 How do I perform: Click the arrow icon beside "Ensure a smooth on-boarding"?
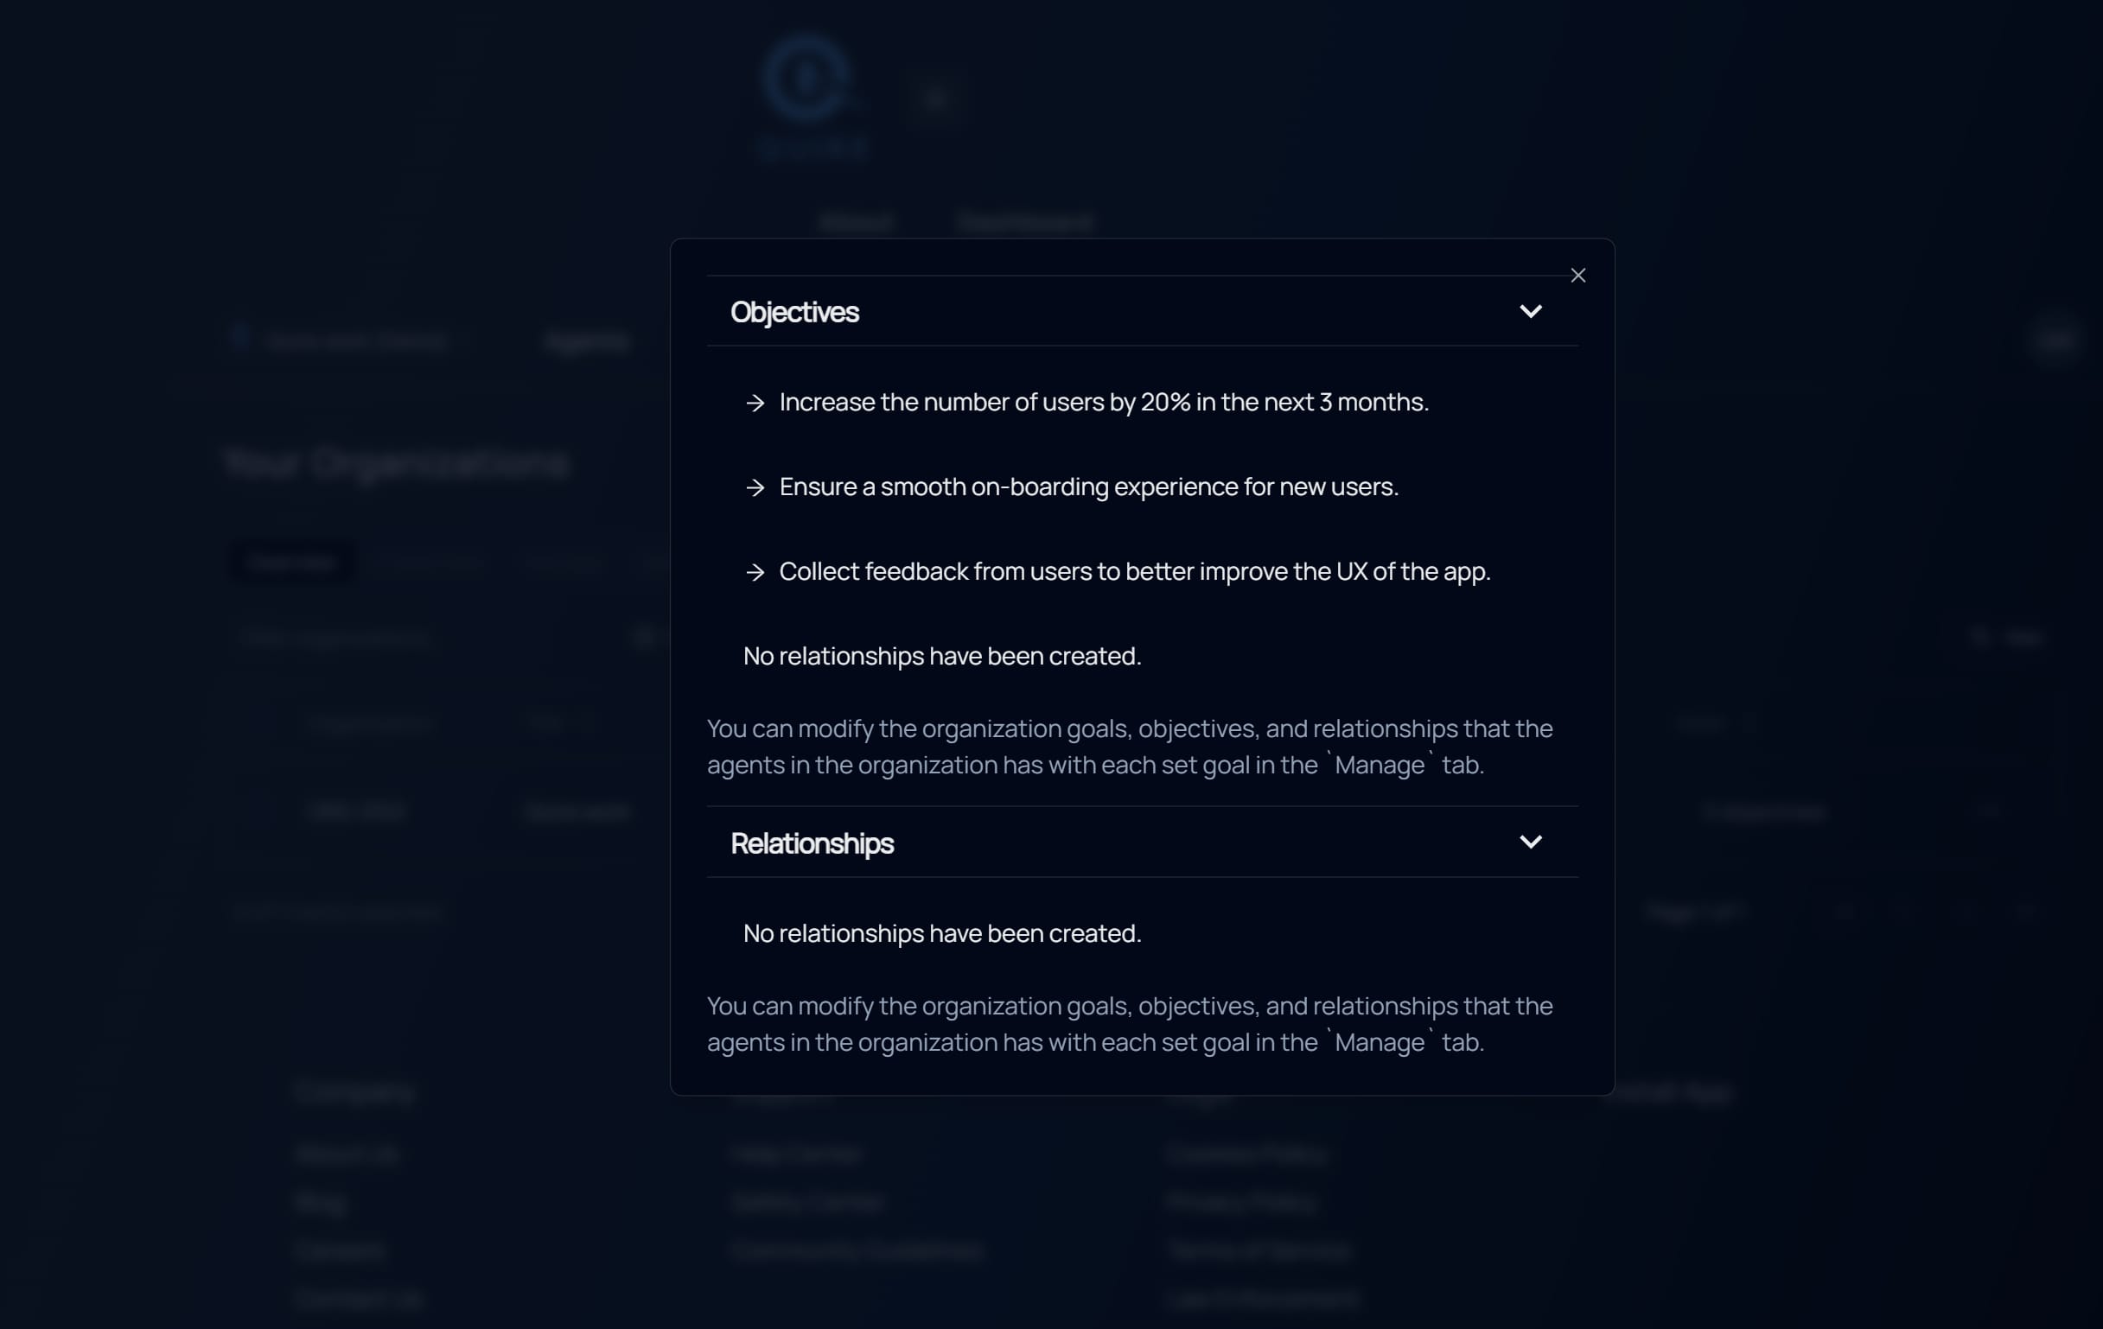755,487
